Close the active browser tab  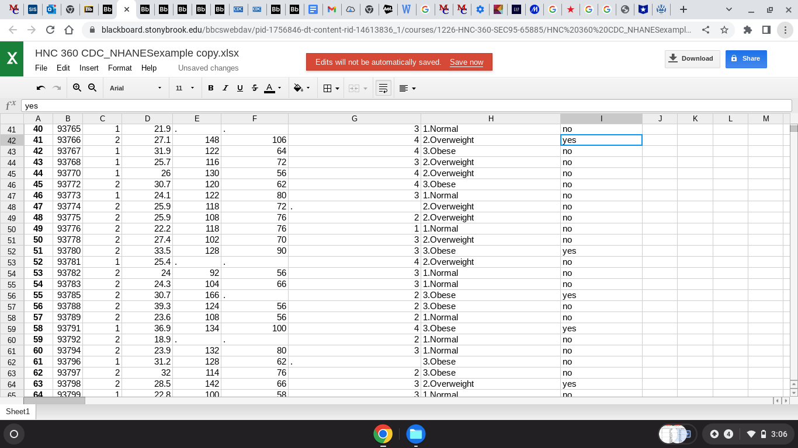point(127,9)
